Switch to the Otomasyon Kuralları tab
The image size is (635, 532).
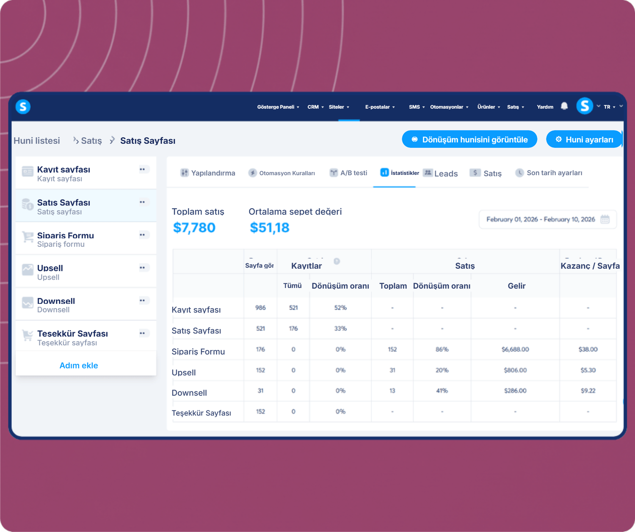tap(282, 173)
